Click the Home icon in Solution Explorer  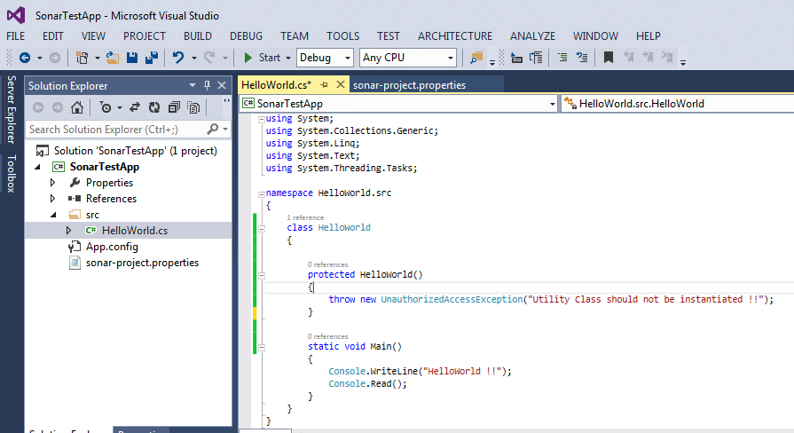77,107
